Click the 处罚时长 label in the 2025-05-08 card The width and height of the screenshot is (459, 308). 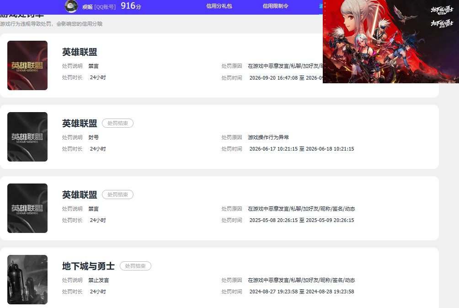pos(72,220)
